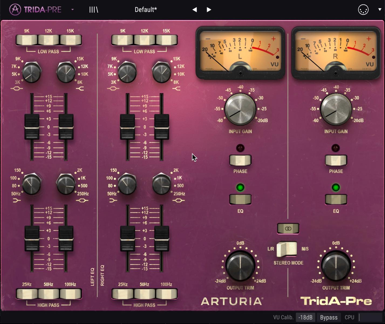
Task: Toggle Right EQ 50Hz high pass button
Action: pos(145,293)
